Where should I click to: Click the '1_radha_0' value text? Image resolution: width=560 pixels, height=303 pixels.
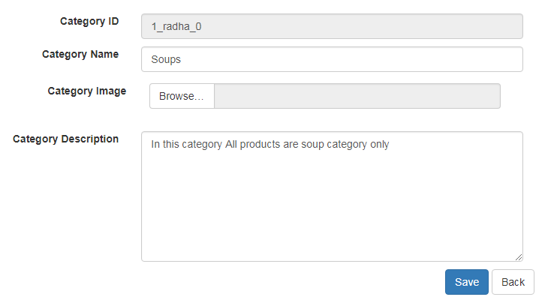tap(176, 27)
